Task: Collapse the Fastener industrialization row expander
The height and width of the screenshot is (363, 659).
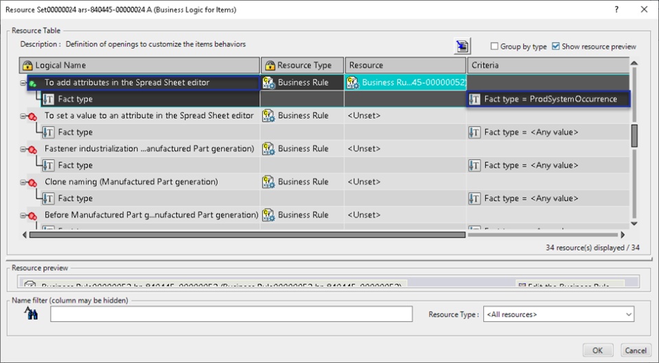Action: point(23,150)
